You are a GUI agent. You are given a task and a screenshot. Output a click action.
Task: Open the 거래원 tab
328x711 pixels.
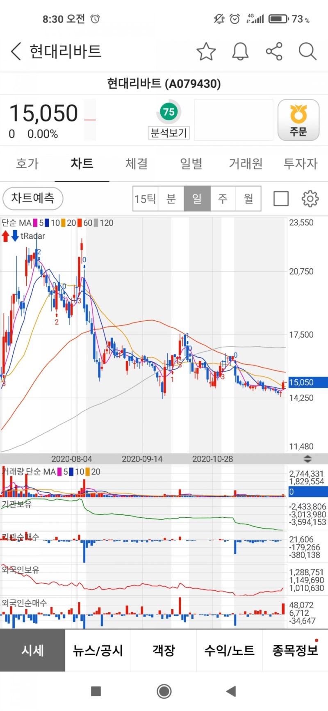click(246, 164)
